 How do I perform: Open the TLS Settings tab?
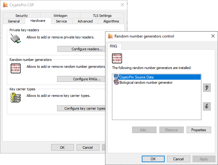[x=102, y=16]
